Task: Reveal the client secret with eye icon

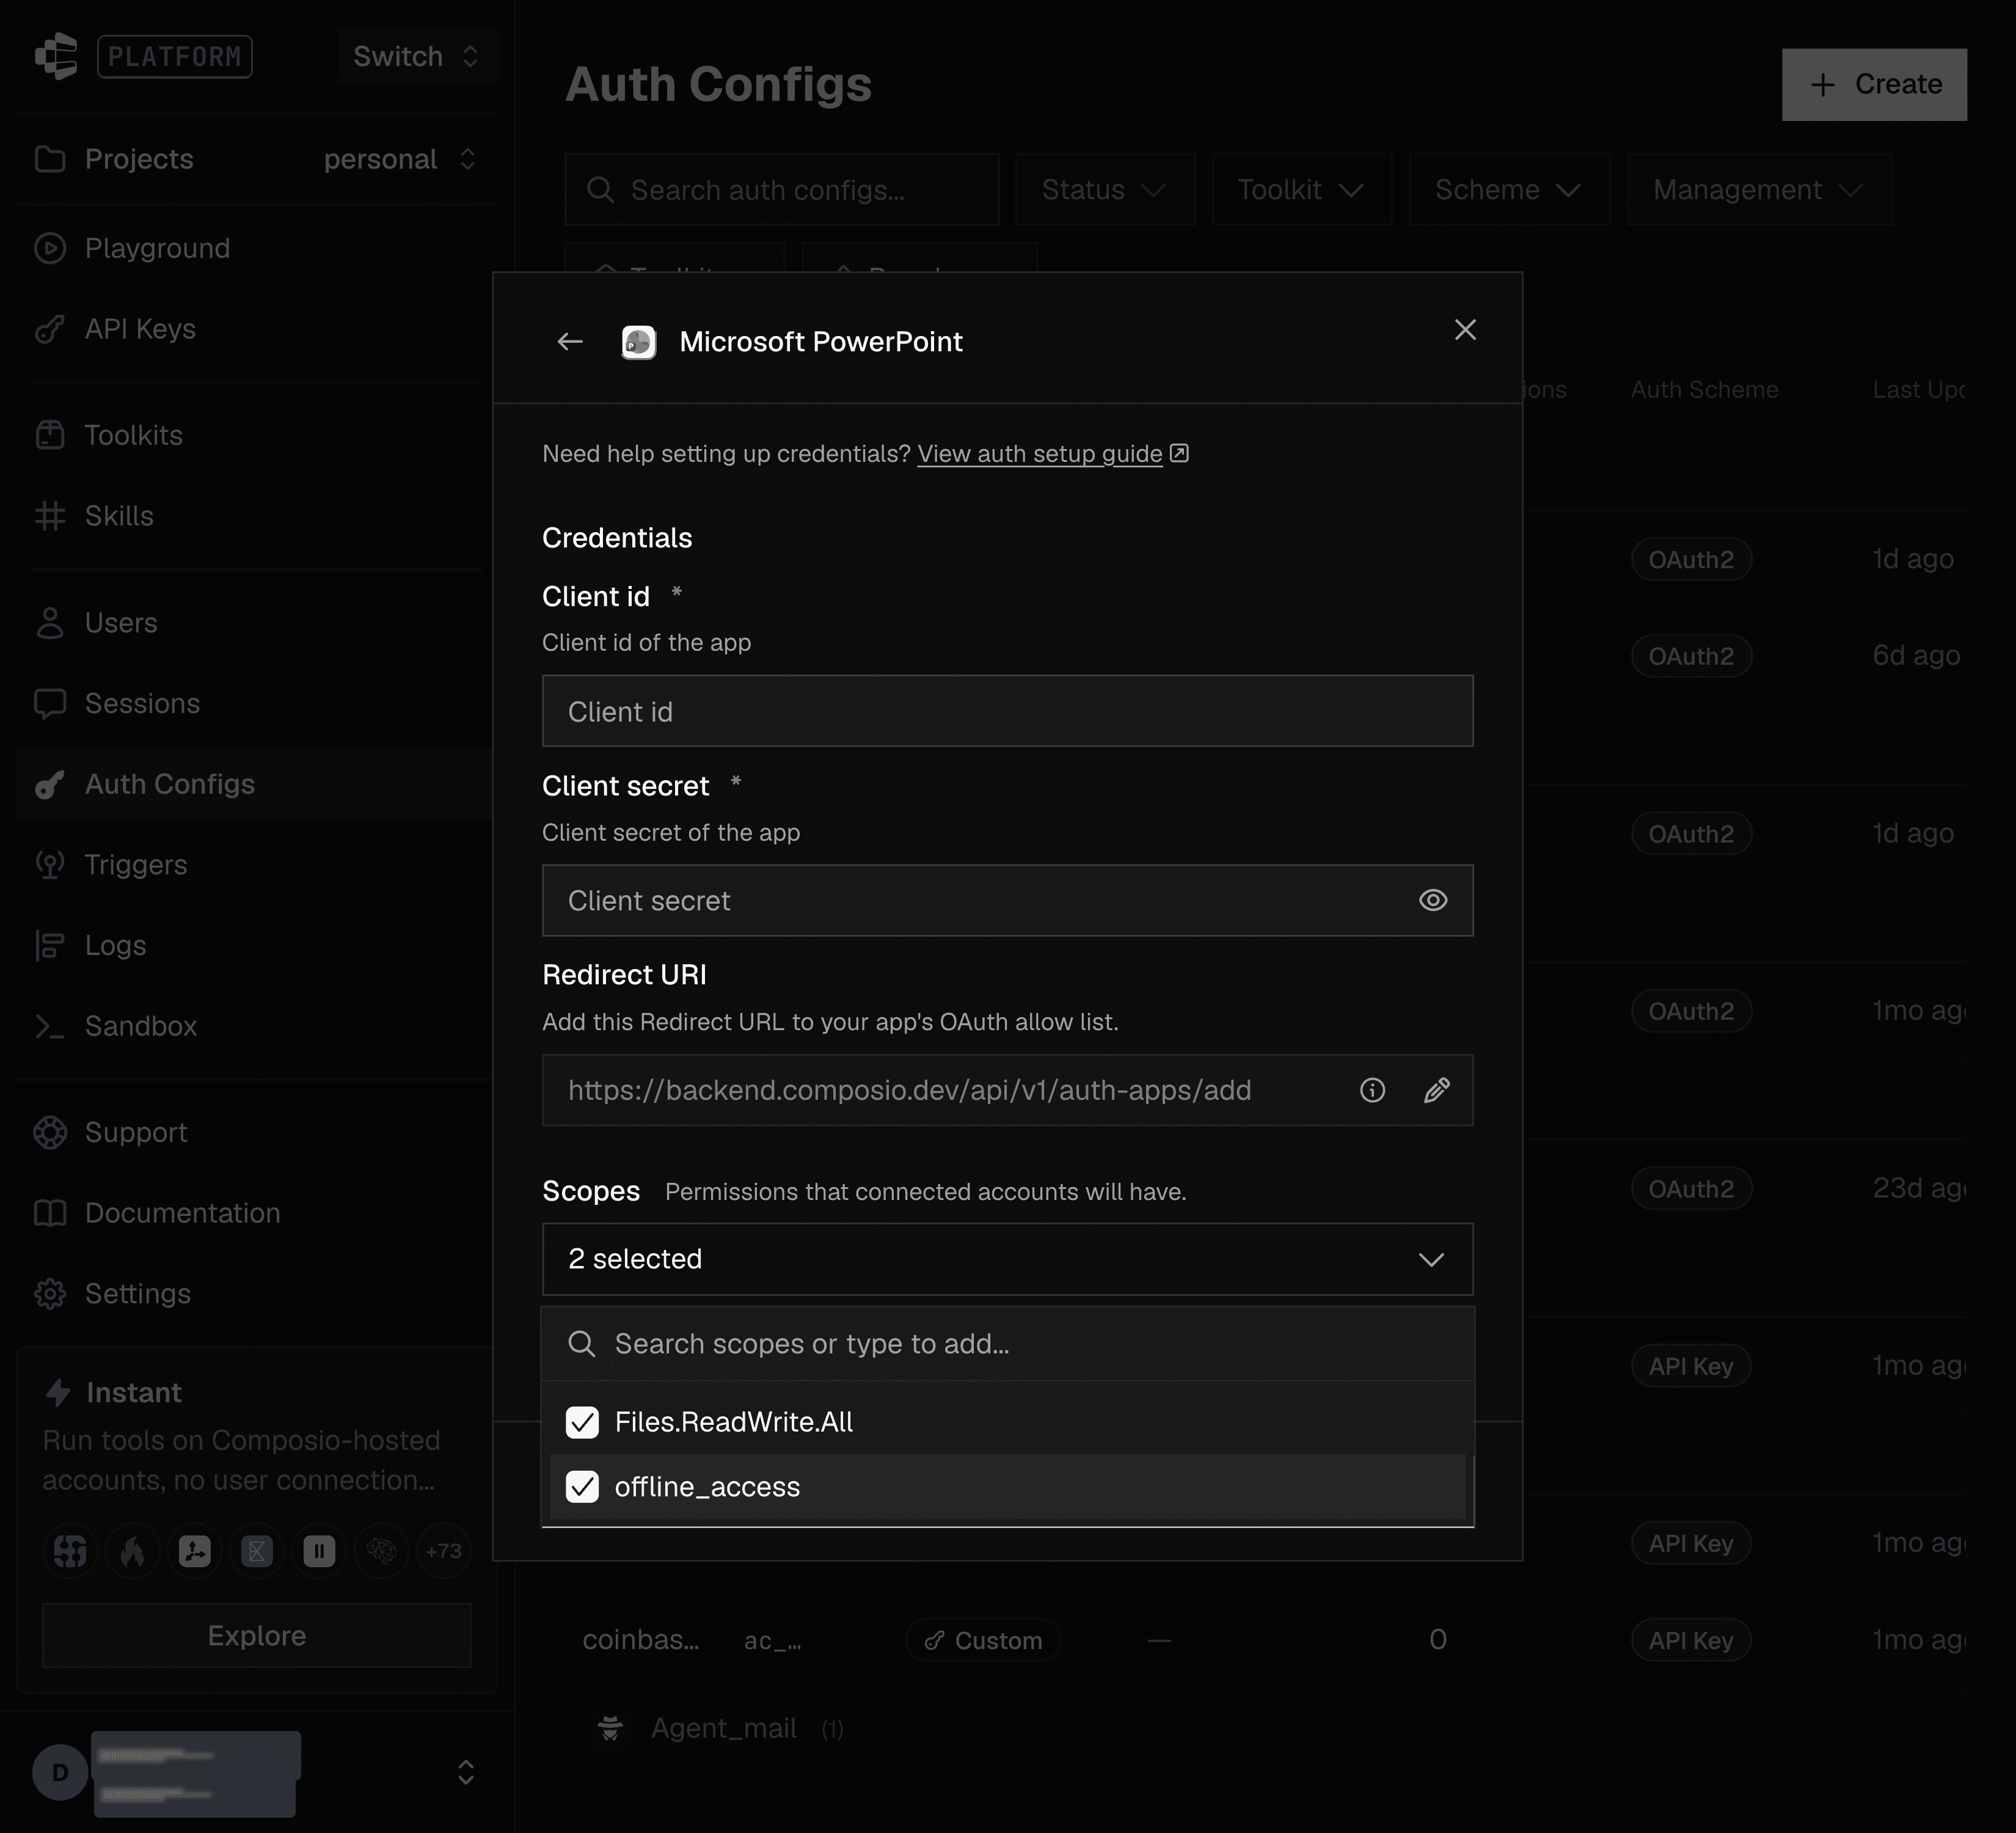Action: [x=1433, y=900]
